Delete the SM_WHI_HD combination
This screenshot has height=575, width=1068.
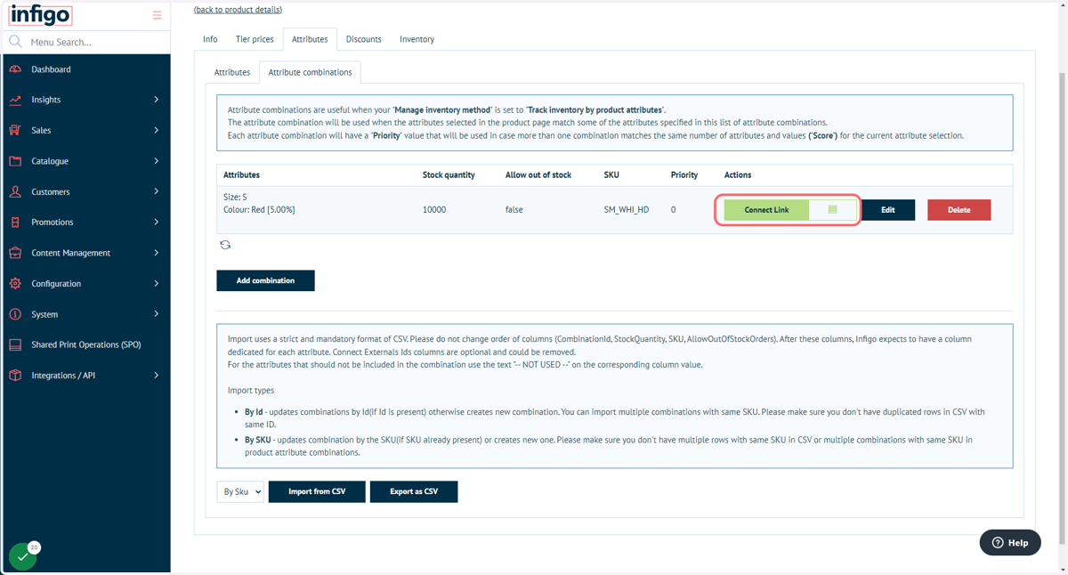[x=959, y=210]
